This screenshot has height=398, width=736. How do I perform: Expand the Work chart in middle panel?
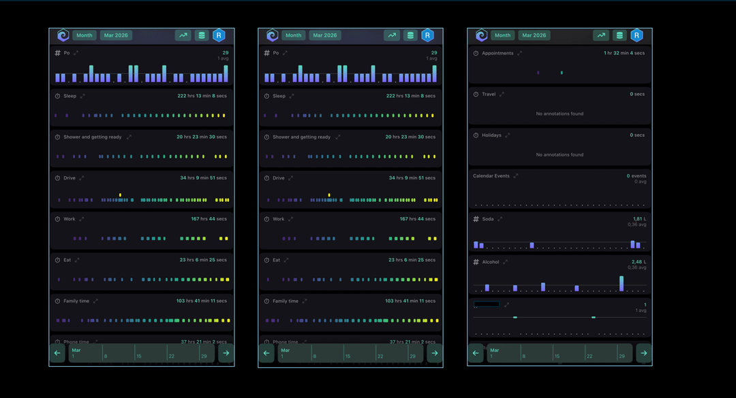[x=291, y=219]
